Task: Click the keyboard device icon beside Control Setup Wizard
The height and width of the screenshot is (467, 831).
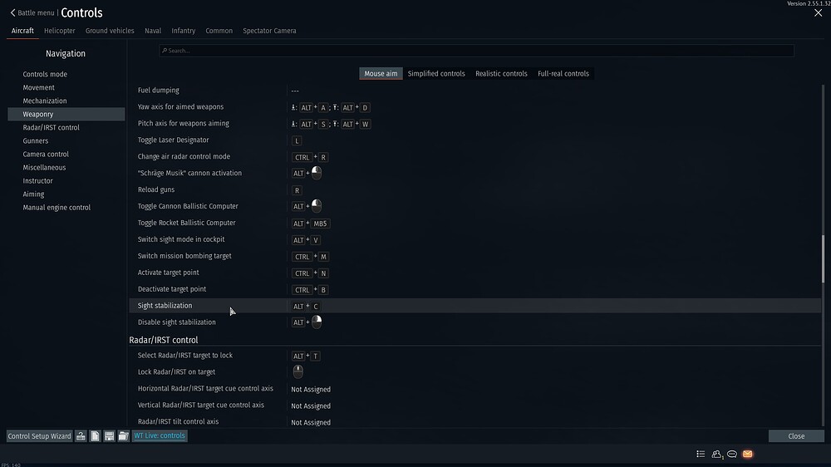Action: tap(81, 436)
